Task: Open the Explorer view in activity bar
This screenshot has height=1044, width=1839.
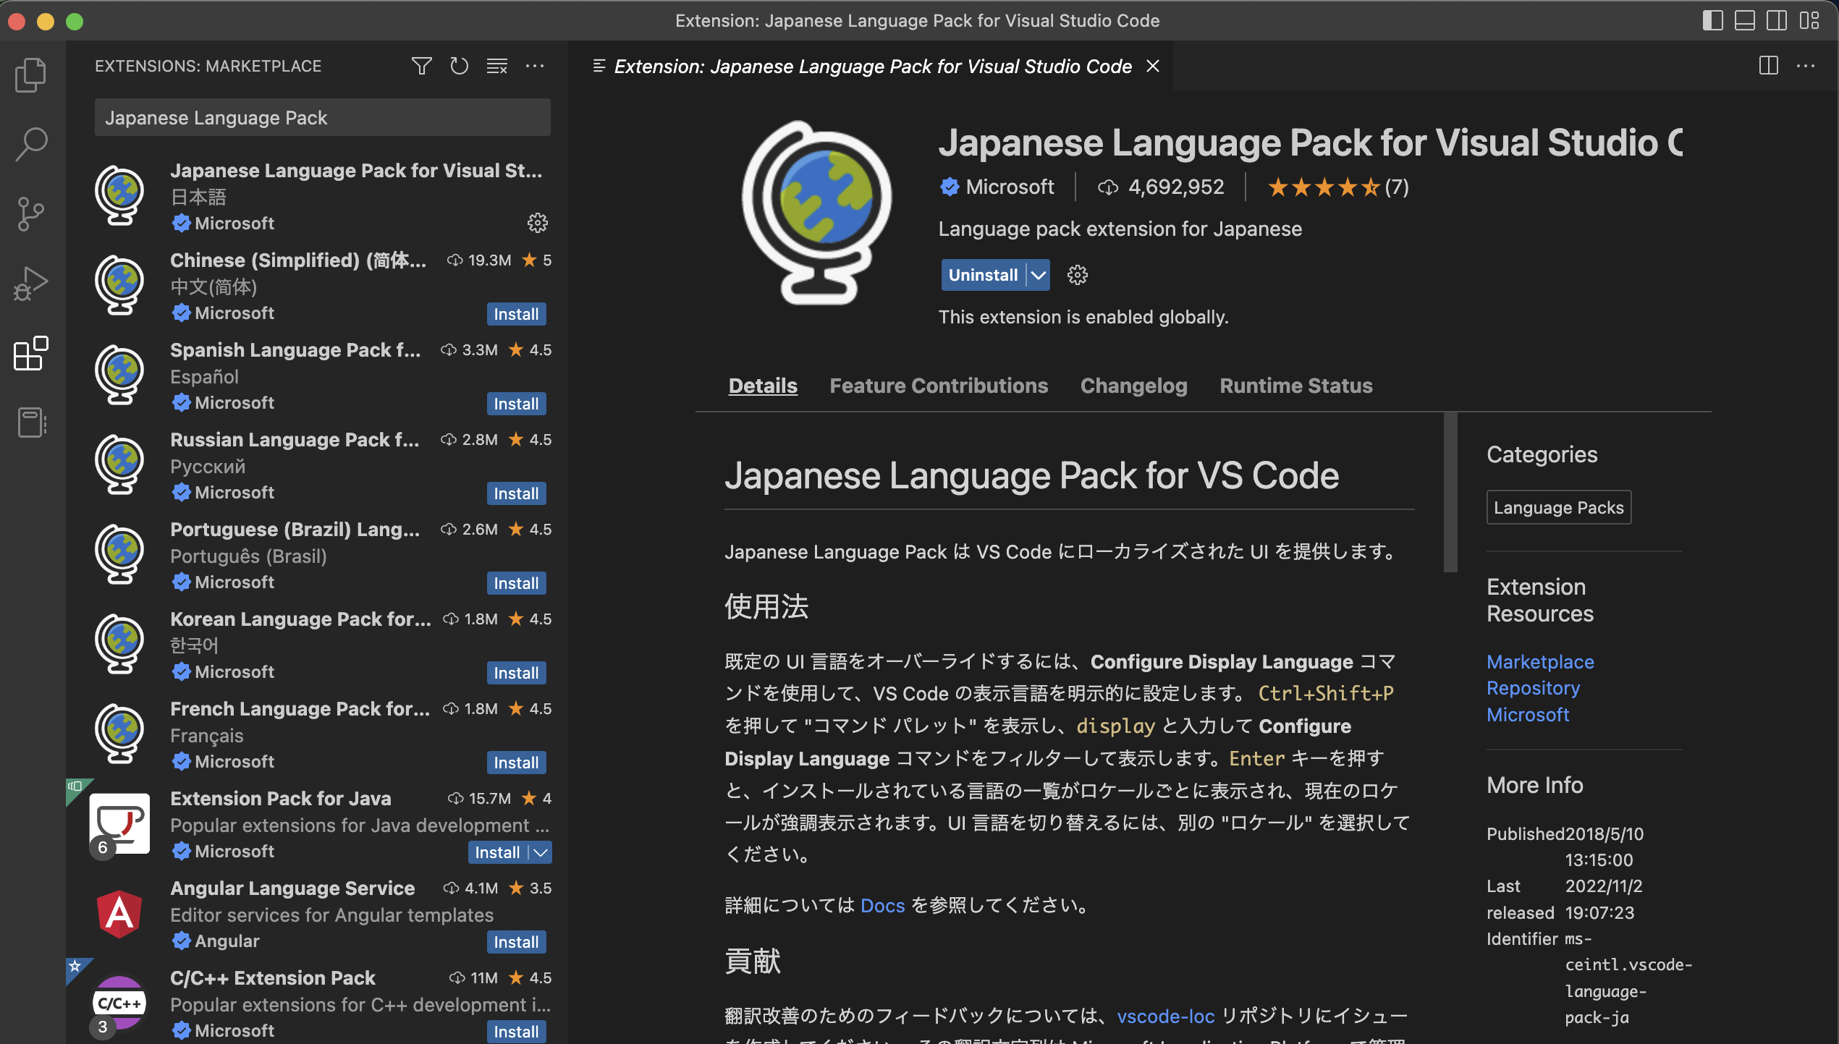Action: pyautogui.click(x=31, y=75)
